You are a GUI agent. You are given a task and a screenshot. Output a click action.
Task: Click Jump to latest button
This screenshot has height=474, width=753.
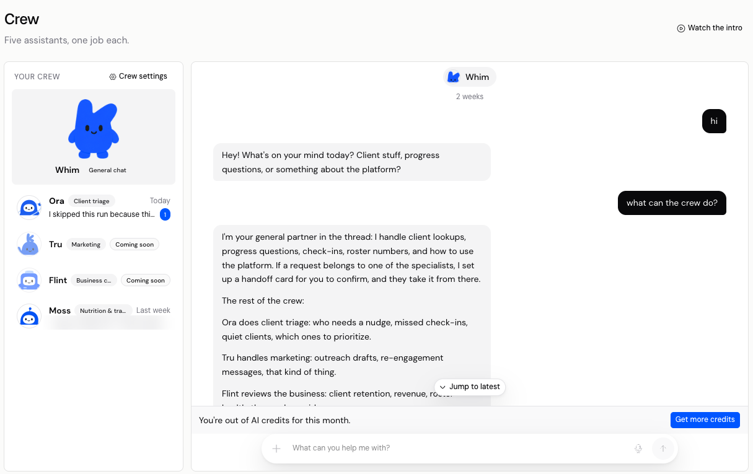tap(470, 387)
